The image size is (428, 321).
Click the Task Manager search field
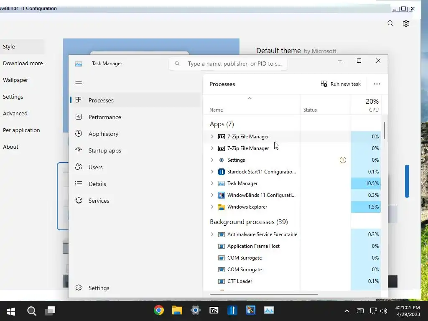tap(228, 64)
